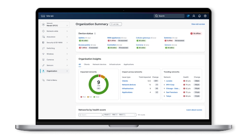Click the Device status info icon
The image size is (247, 139).
(95, 33)
